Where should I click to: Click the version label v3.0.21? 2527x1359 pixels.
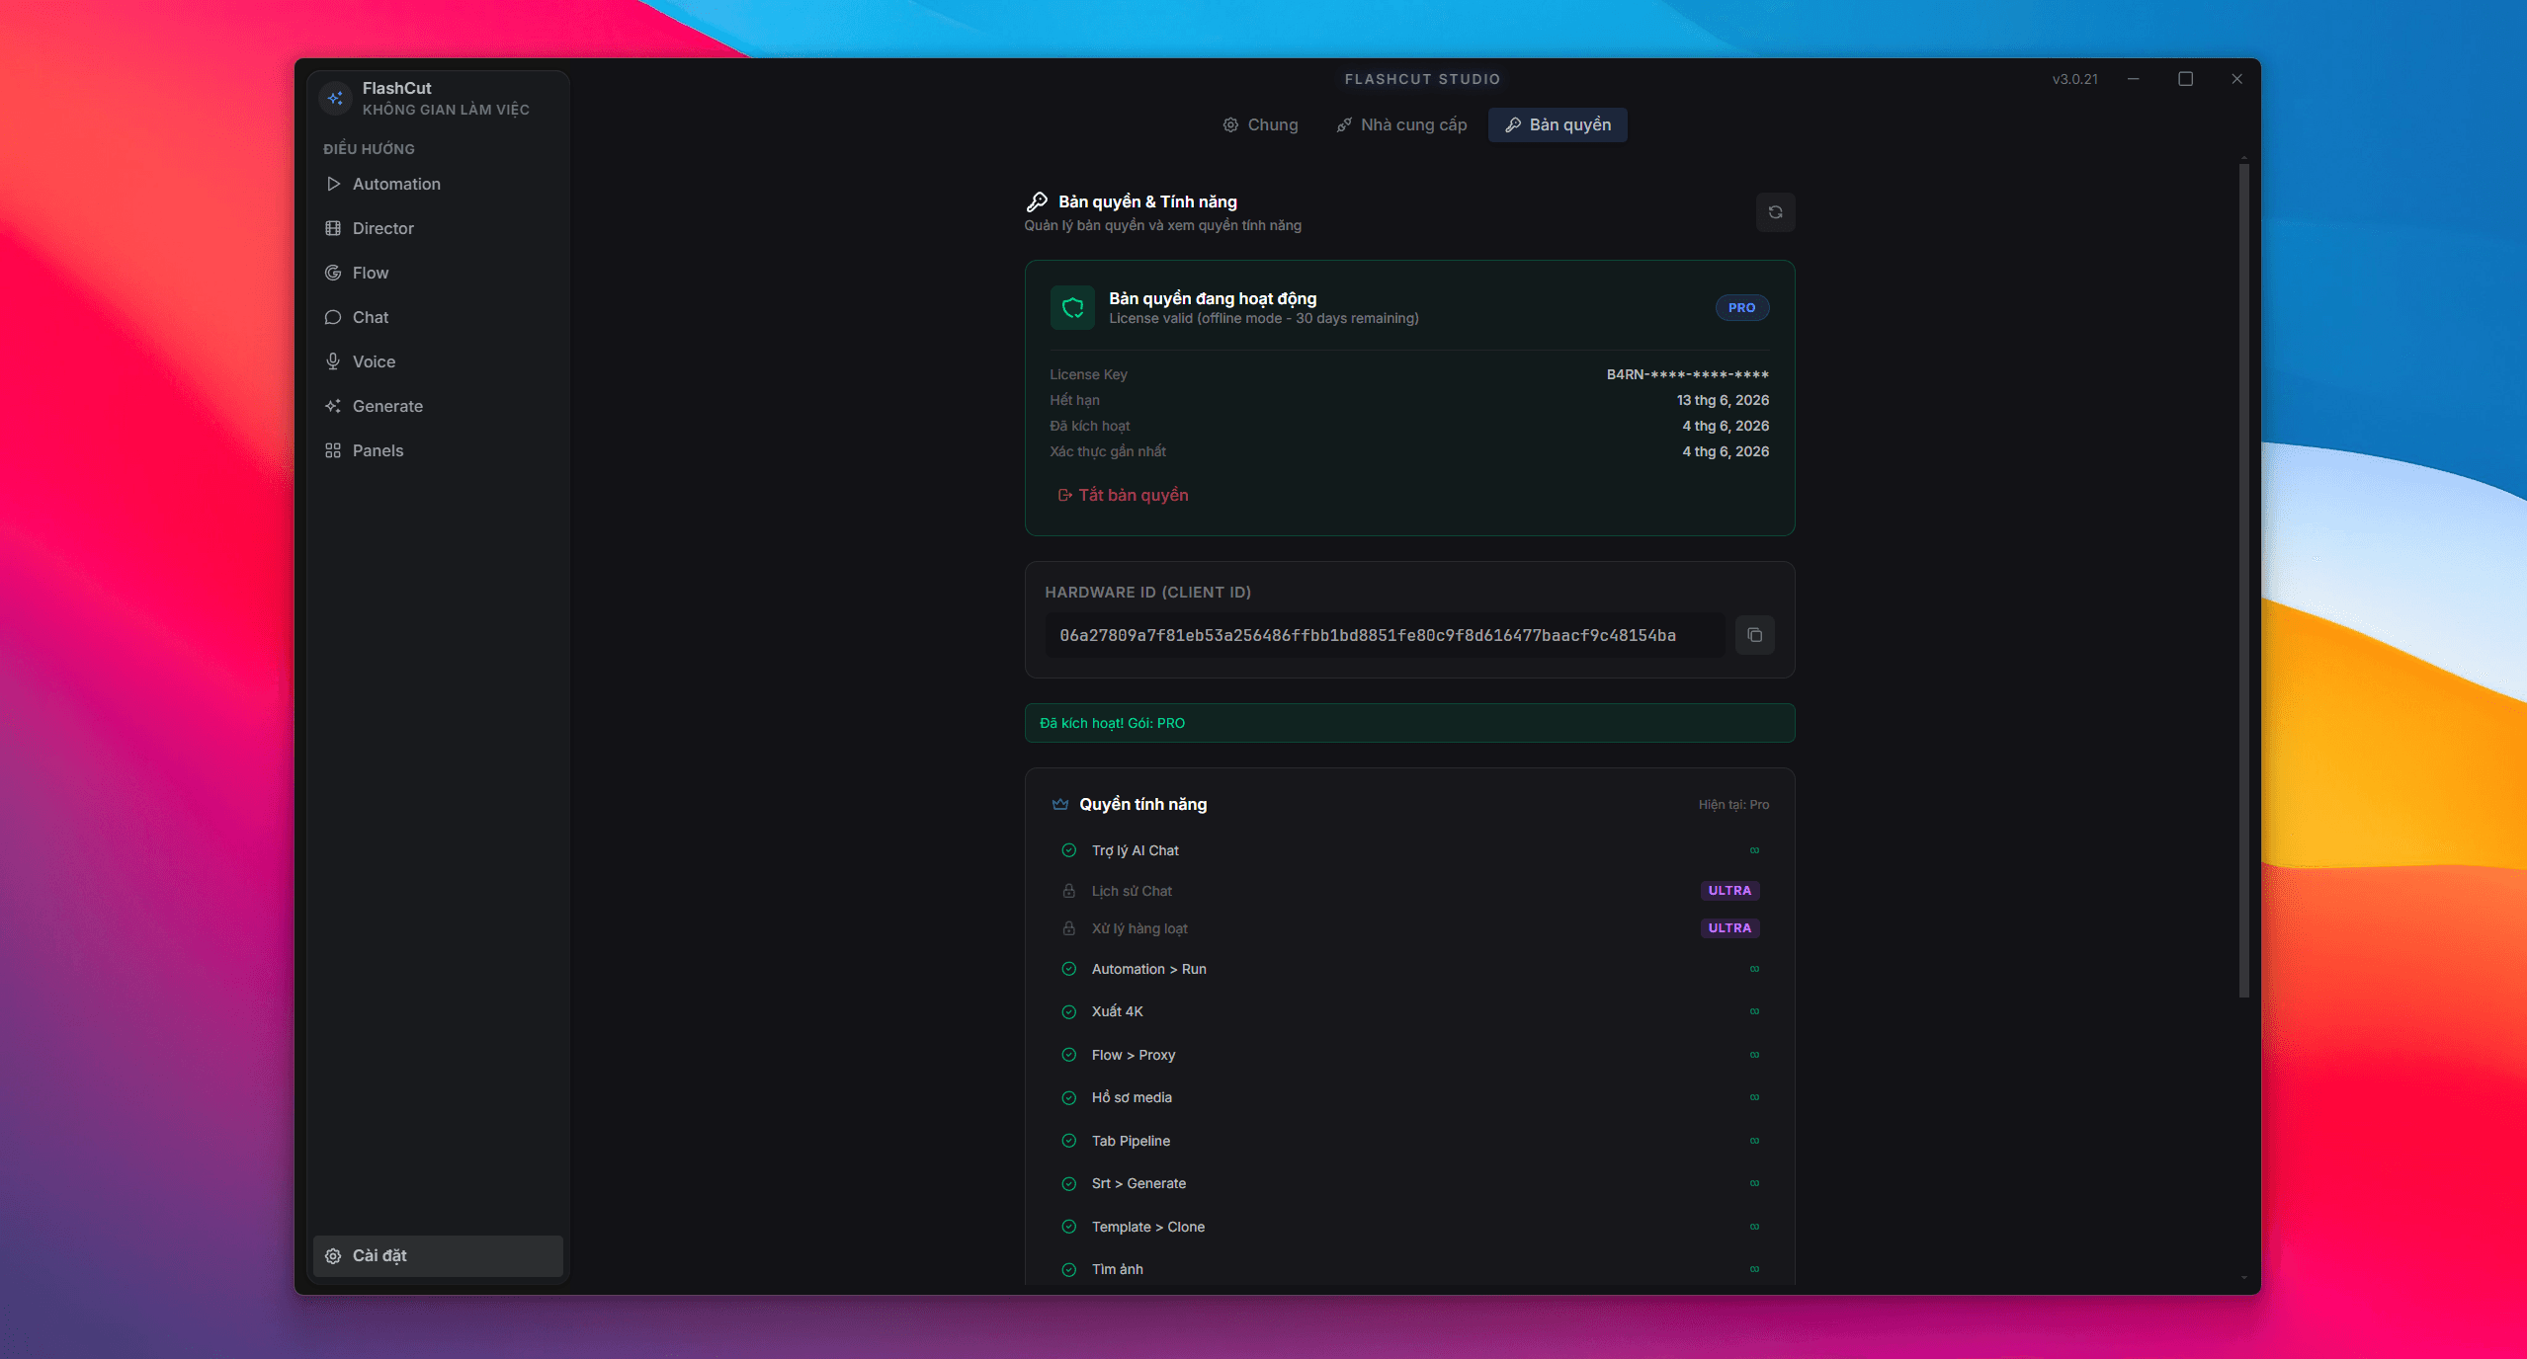[2074, 79]
